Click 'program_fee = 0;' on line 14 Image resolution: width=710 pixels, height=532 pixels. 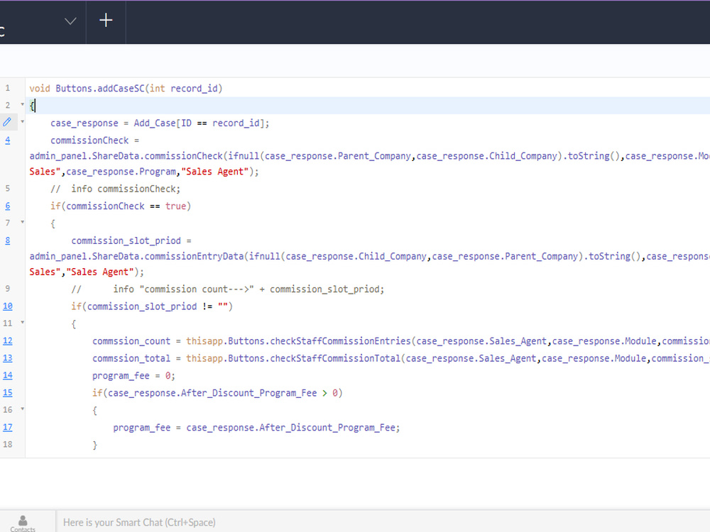133,376
